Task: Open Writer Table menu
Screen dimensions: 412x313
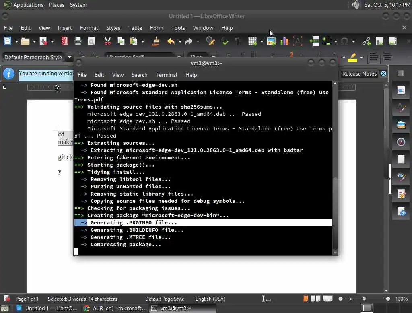Action: click(135, 28)
